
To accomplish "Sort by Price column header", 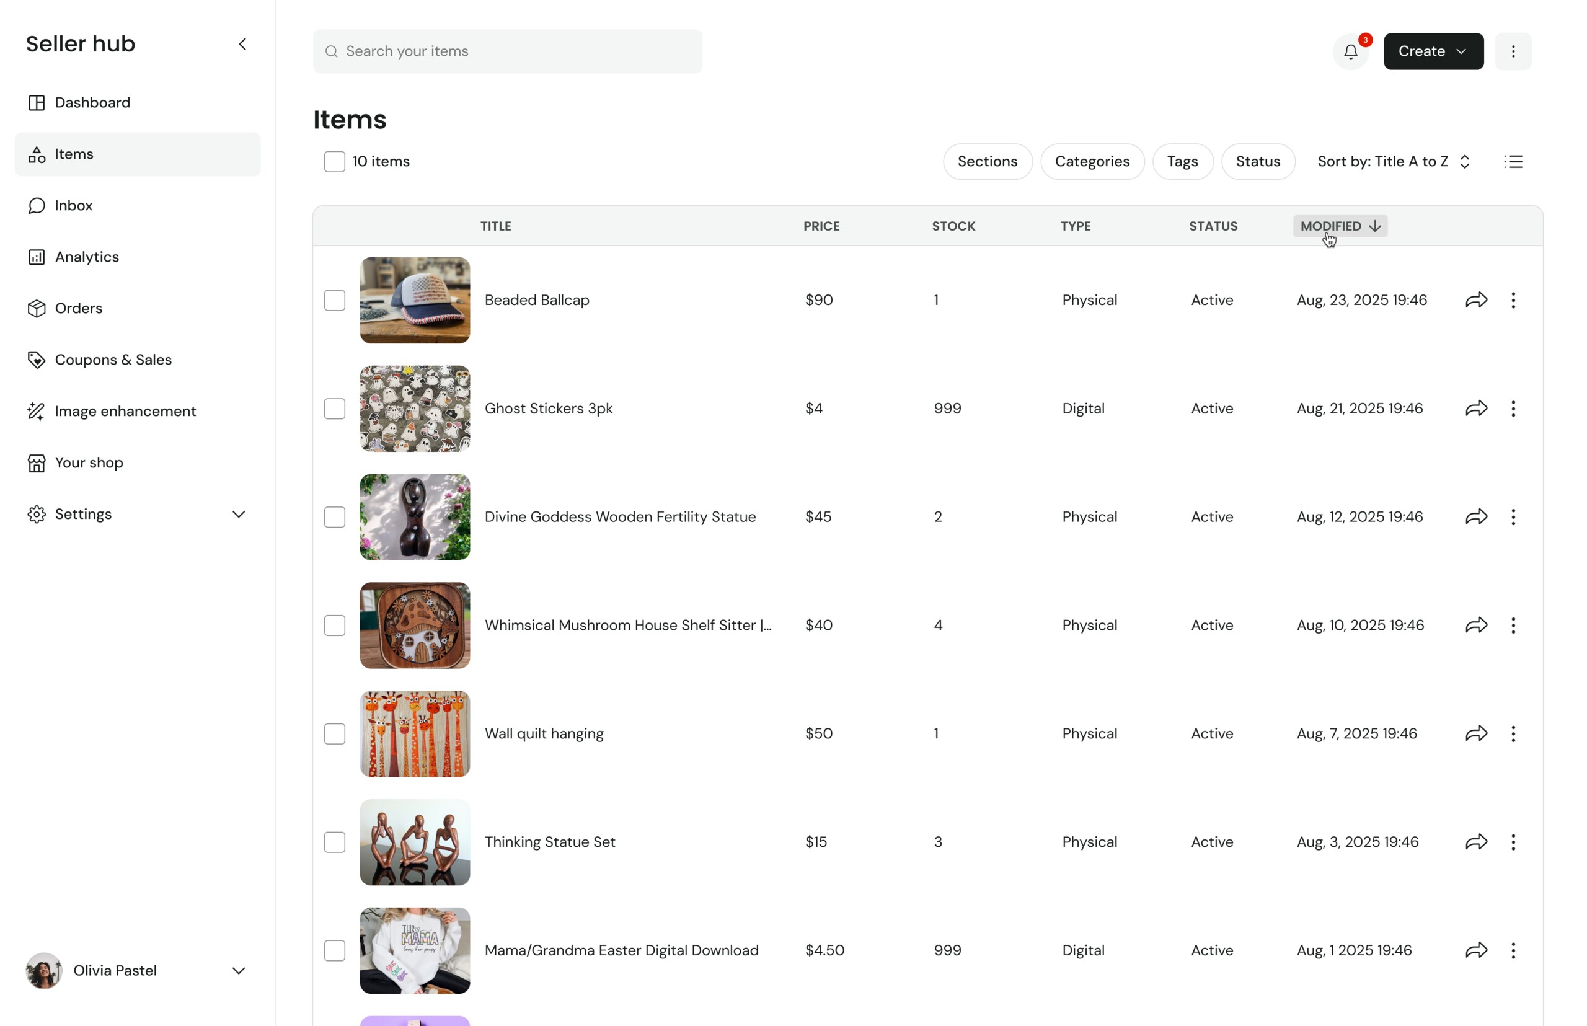I will (x=821, y=226).
